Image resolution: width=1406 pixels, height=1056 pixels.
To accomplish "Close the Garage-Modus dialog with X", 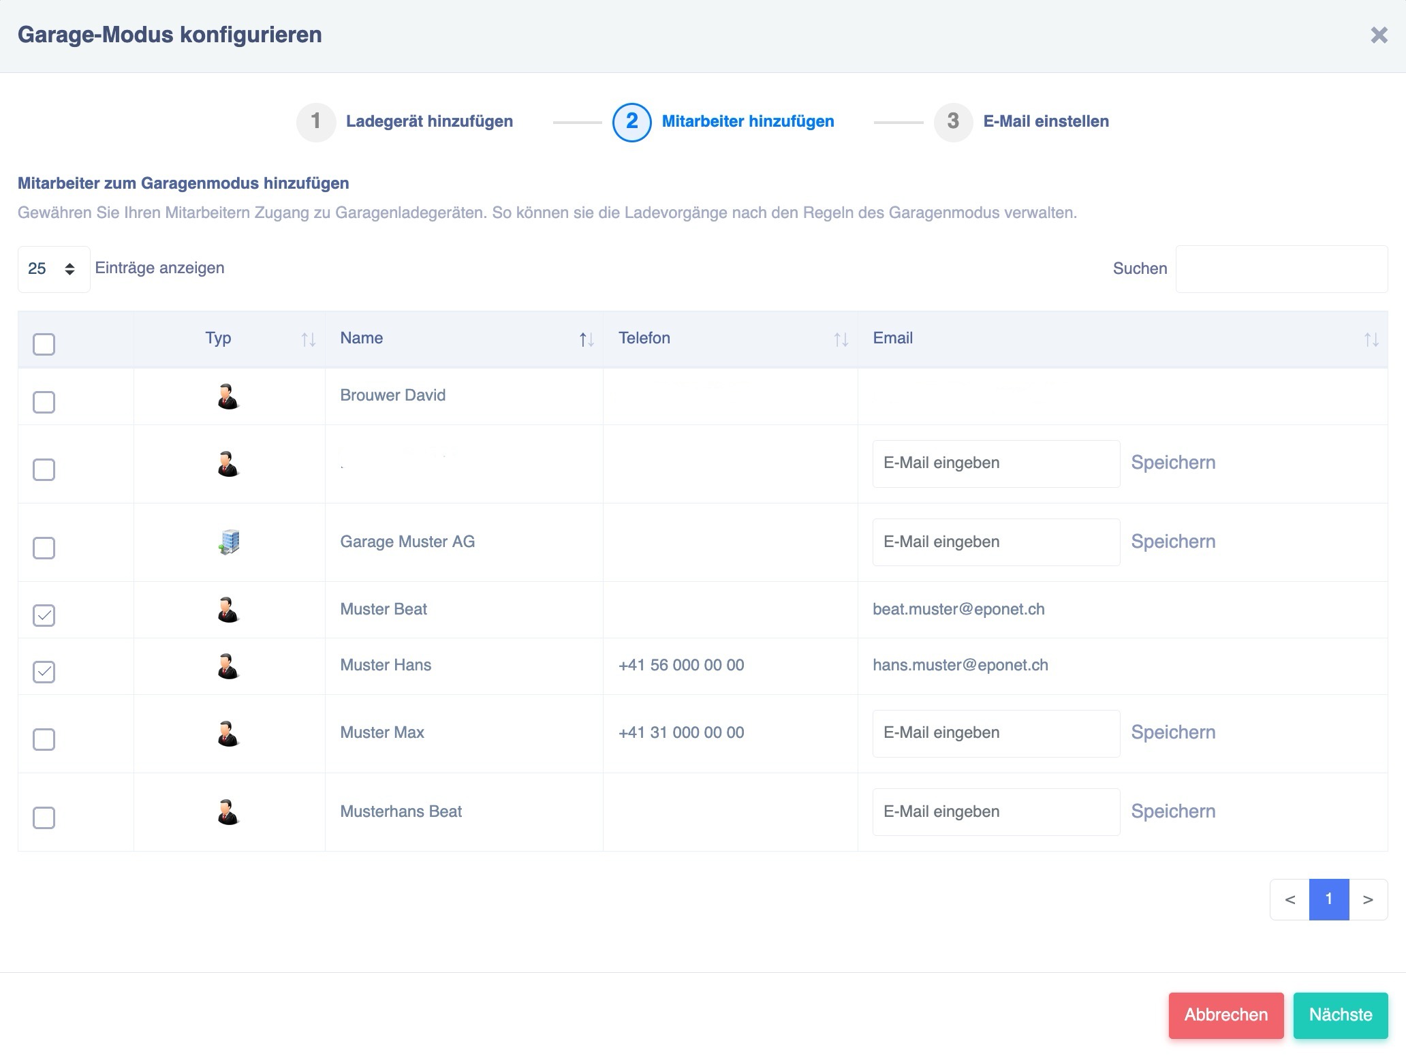I will point(1379,35).
